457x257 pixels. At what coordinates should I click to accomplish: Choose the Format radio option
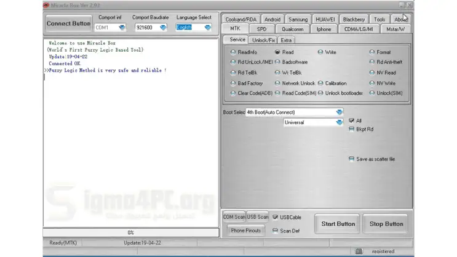(x=372, y=52)
